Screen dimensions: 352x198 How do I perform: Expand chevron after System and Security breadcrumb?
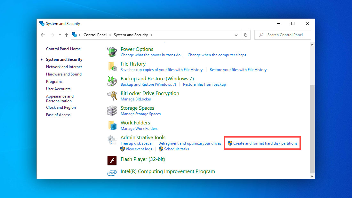[x=152, y=35]
